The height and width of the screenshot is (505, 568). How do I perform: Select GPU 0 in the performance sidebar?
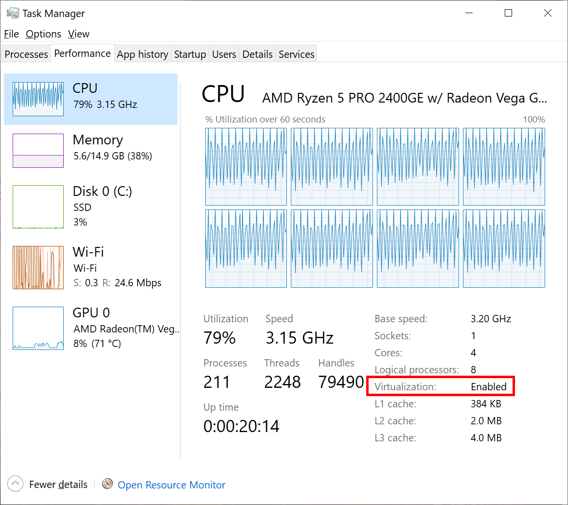click(x=90, y=328)
